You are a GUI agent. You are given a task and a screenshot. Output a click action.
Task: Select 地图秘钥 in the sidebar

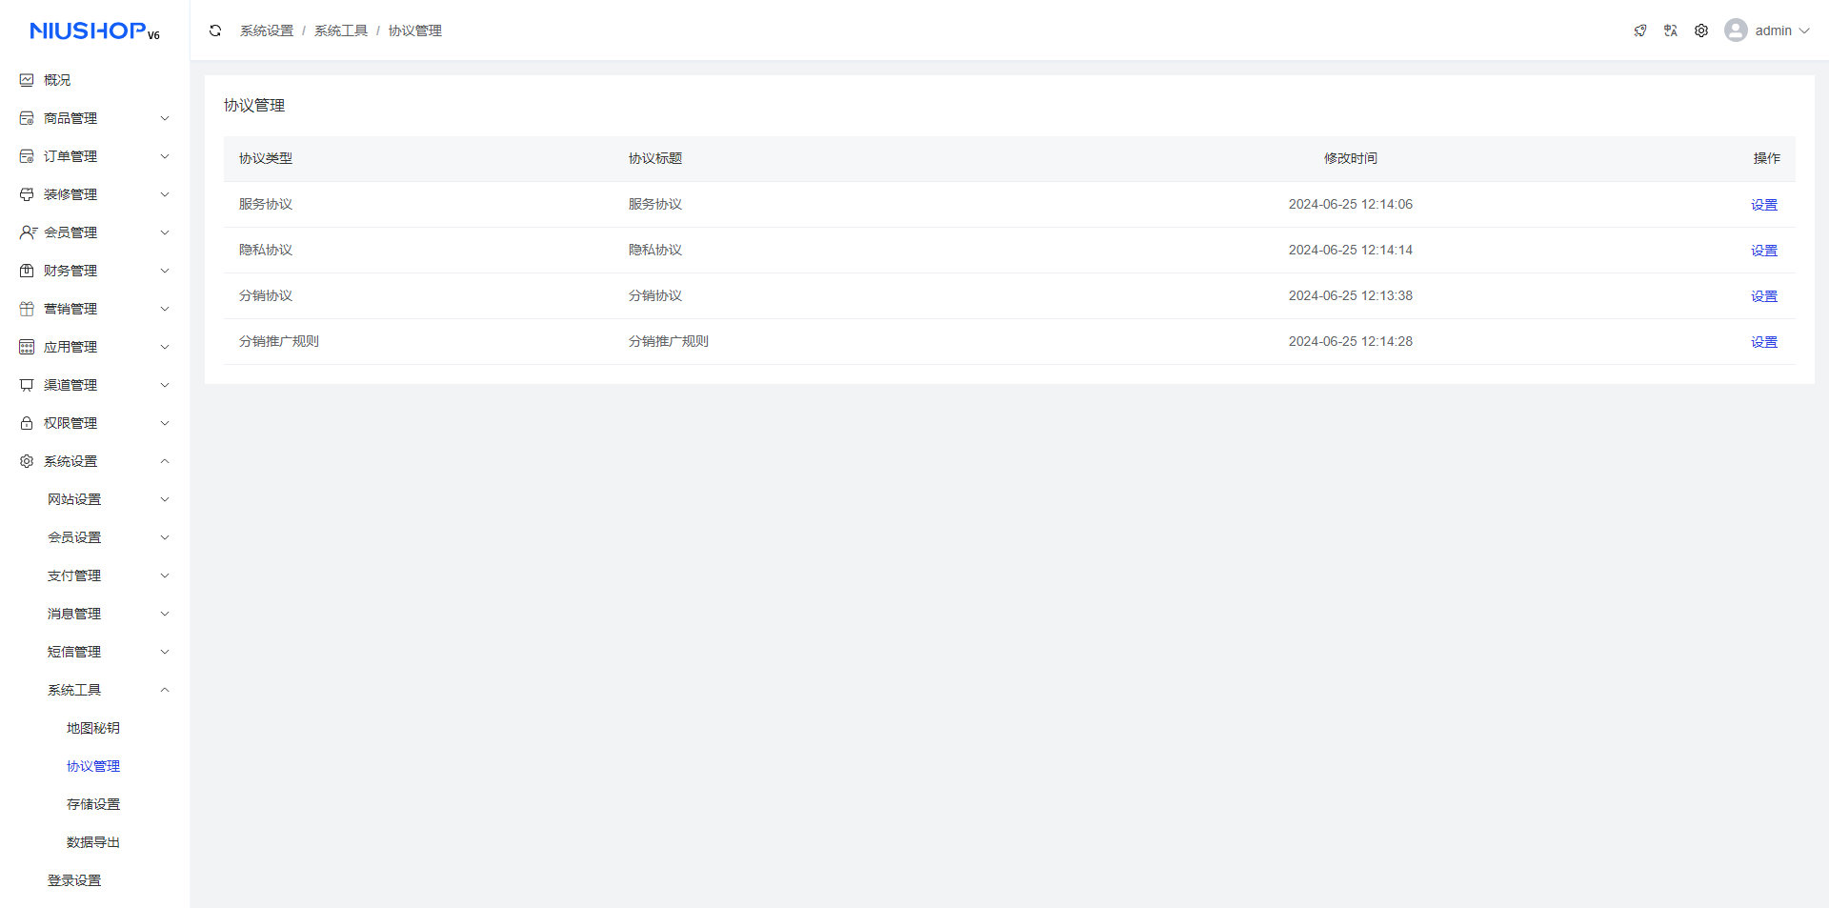[x=93, y=728]
